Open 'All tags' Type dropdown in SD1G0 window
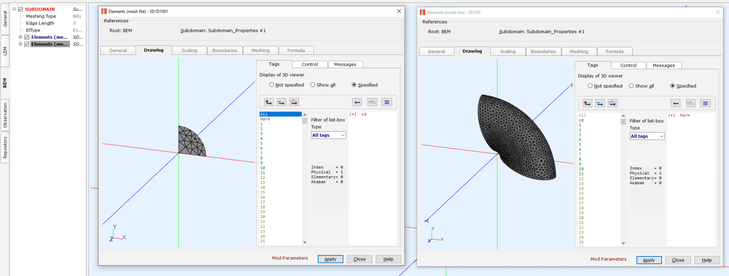The height and width of the screenshot is (276, 729). point(647,136)
